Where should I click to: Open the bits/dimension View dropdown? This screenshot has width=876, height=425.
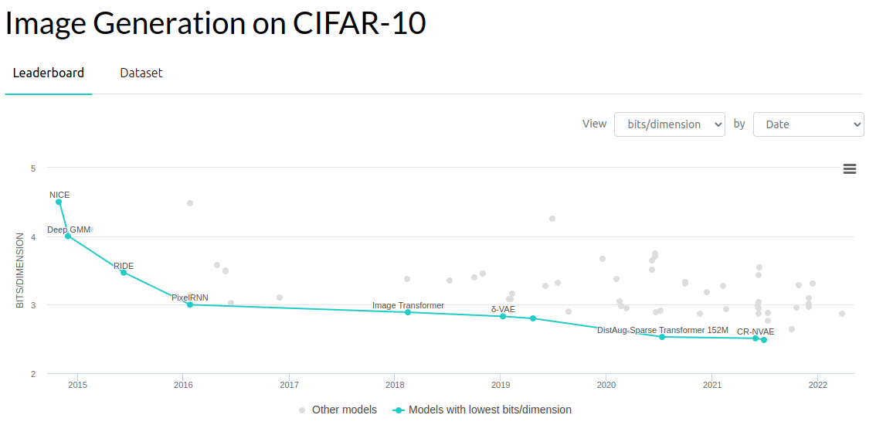pyautogui.click(x=669, y=124)
